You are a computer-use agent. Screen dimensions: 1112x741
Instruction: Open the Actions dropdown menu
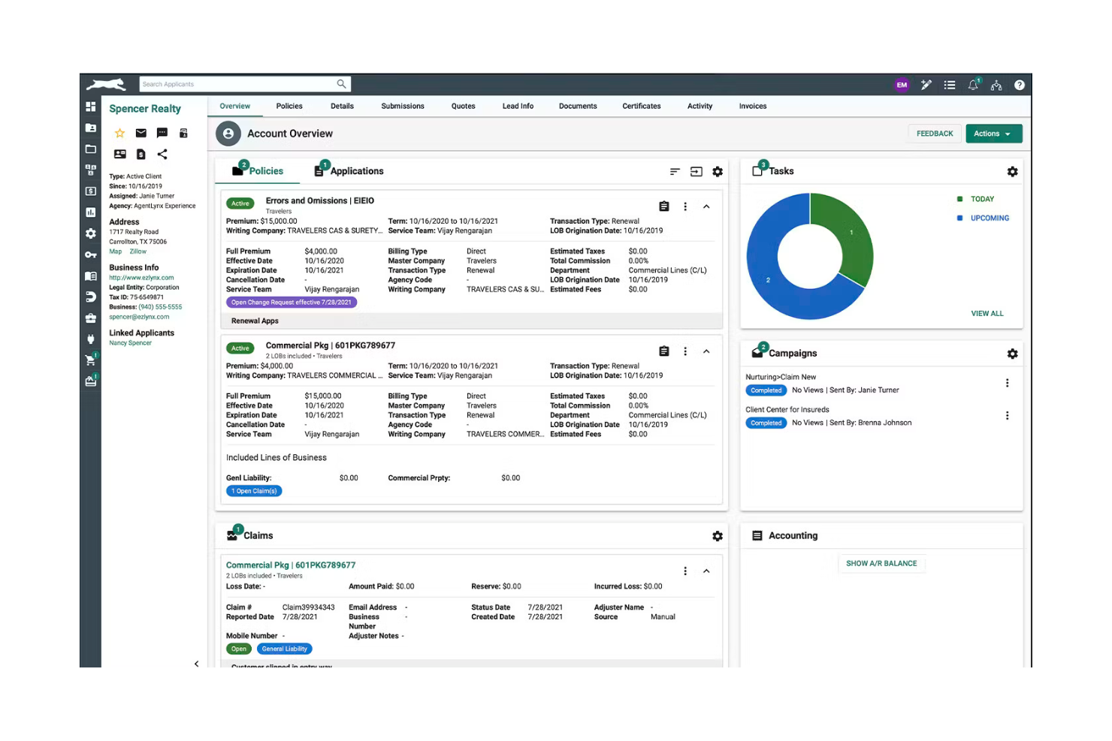(x=993, y=133)
